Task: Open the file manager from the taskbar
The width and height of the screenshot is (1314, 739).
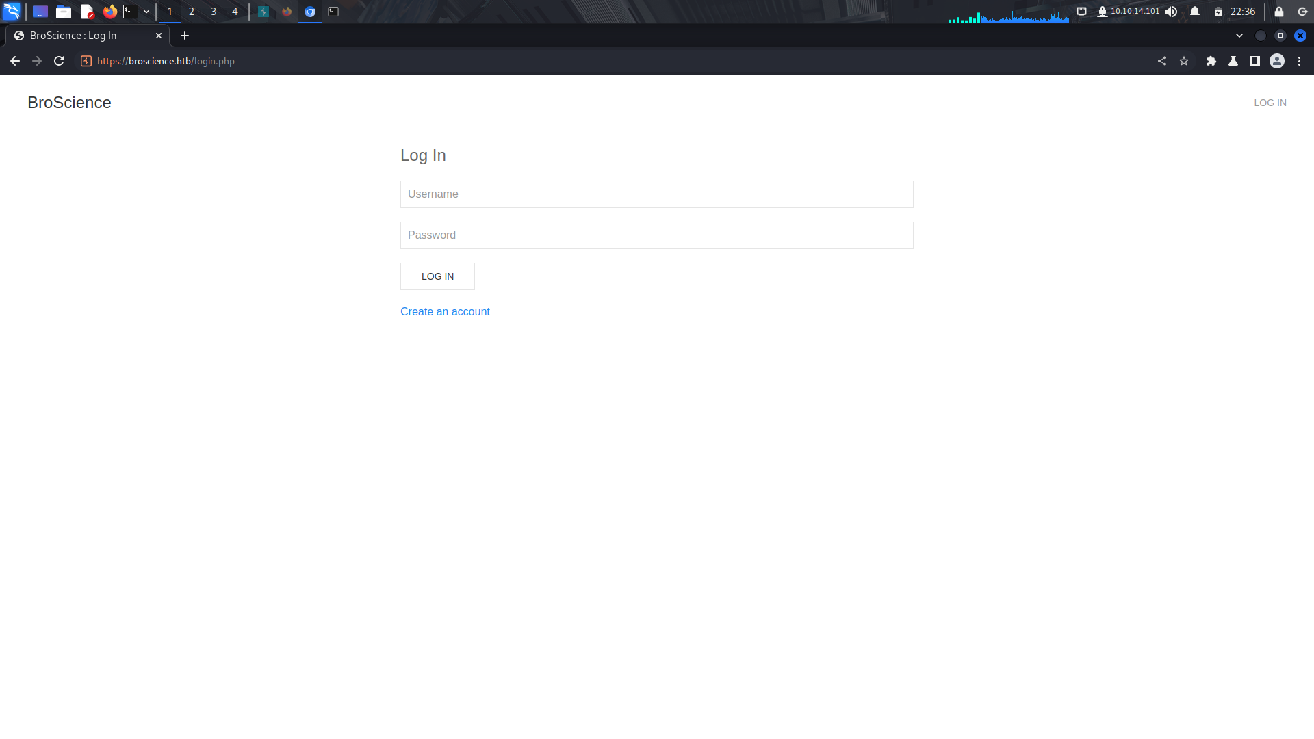Action: point(64,12)
